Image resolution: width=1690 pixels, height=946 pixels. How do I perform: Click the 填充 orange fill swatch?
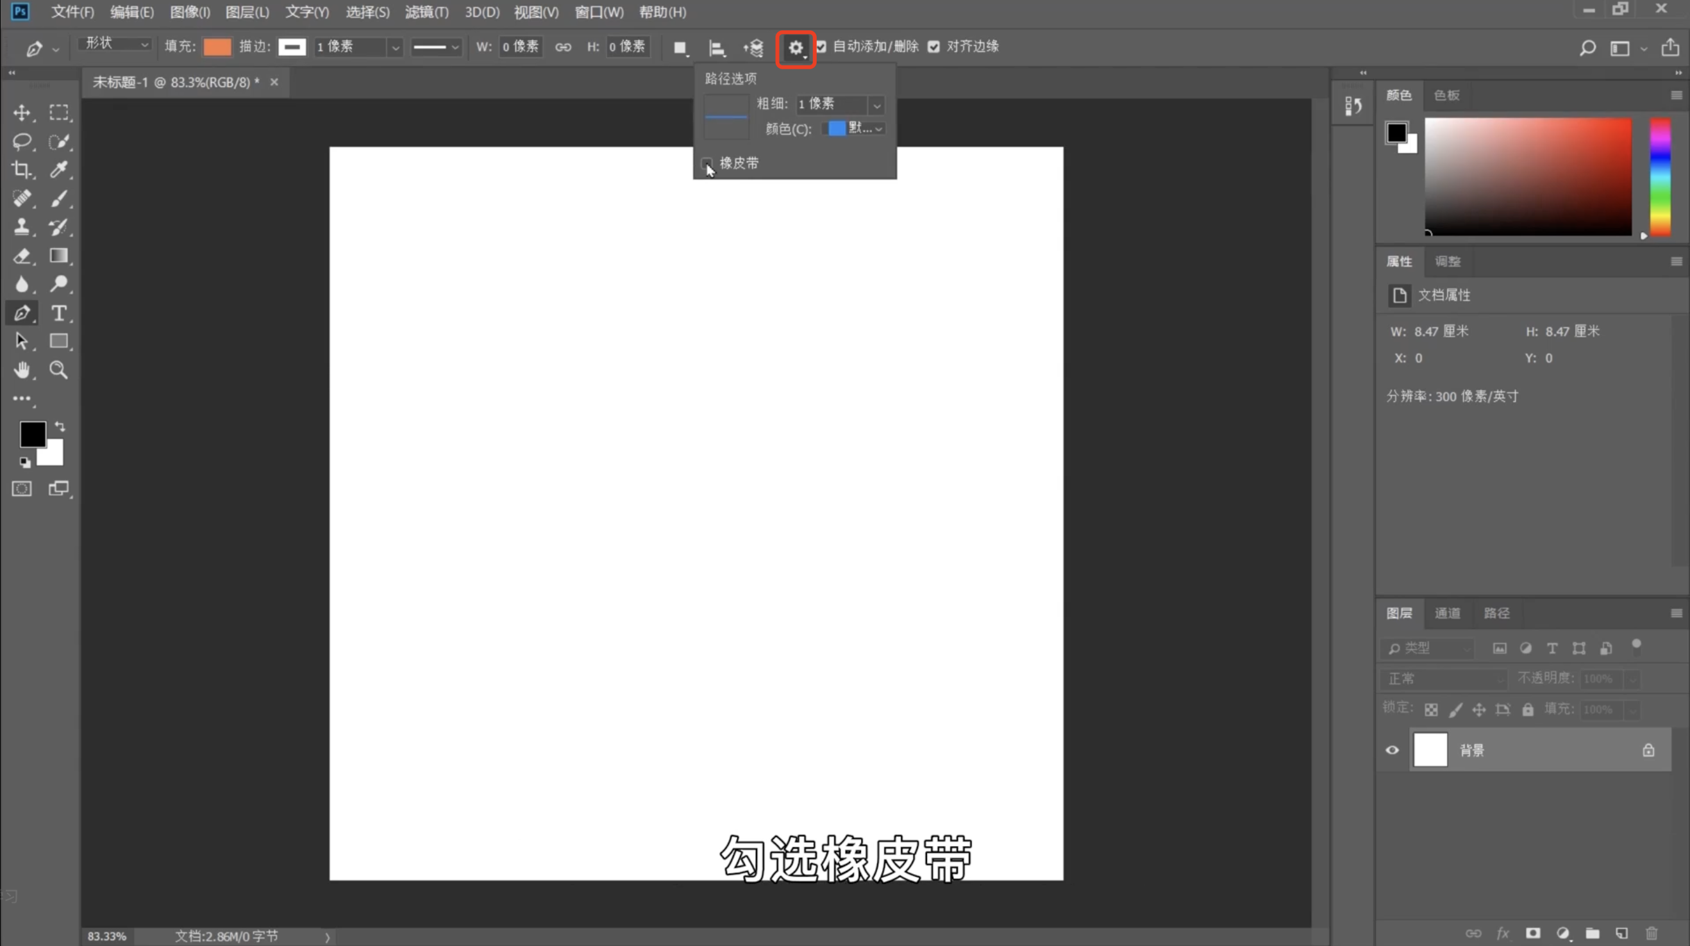(217, 47)
